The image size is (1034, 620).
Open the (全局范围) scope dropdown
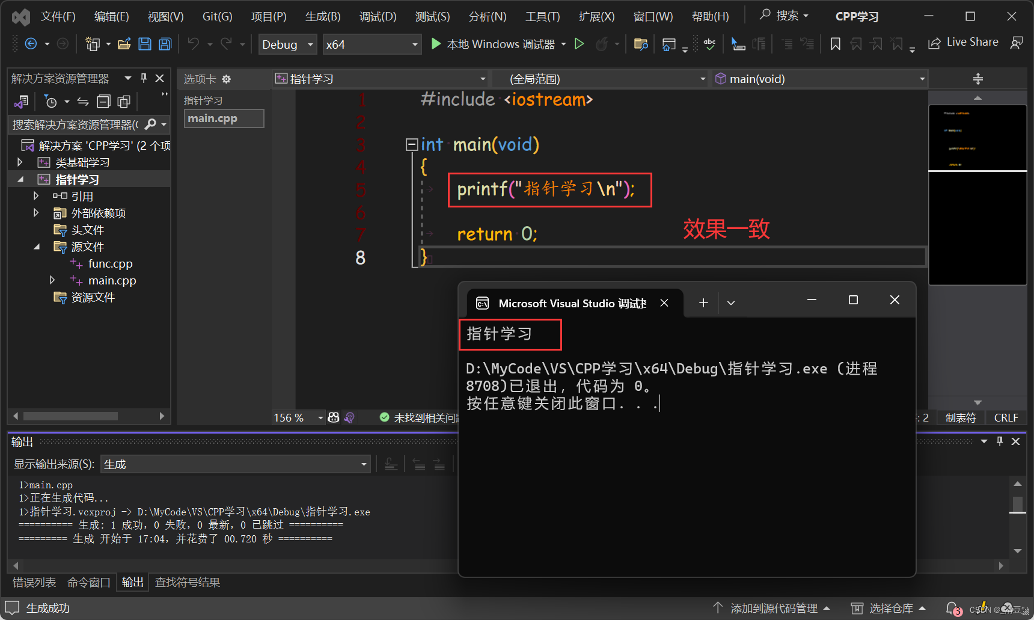[x=600, y=79]
